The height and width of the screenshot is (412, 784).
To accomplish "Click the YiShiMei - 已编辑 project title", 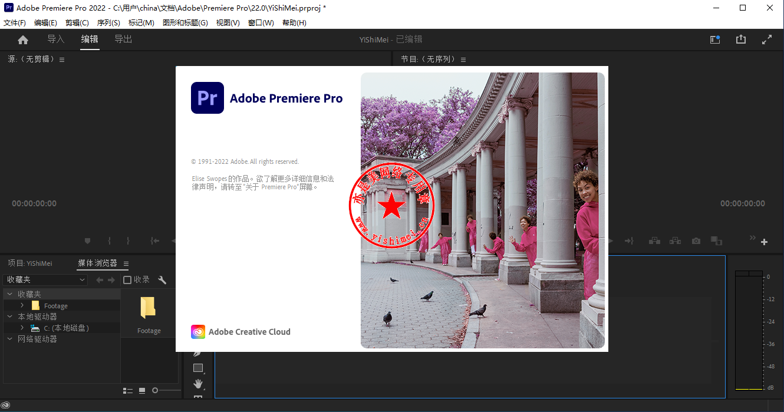I will (x=391, y=39).
